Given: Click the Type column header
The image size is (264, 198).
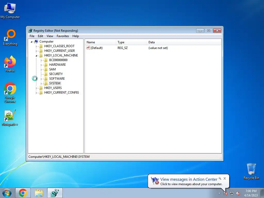Looking at the screenshot, I should pos(131,42).
